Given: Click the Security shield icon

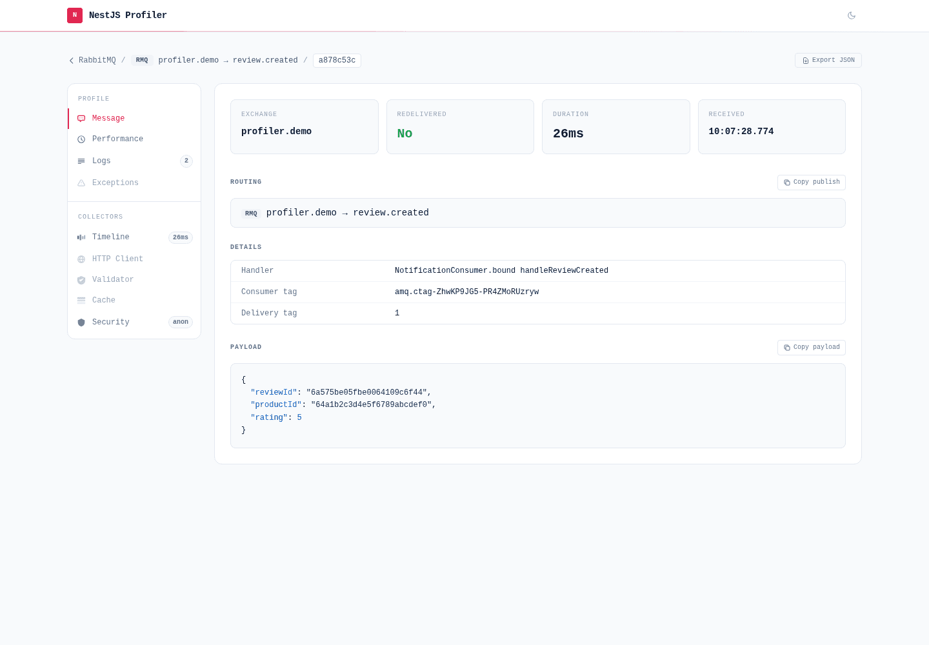Looking at the screenshot, I should (x=81, y=322).
